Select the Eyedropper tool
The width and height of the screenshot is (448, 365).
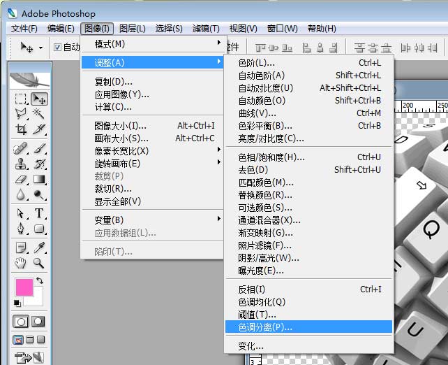pyautogui.click(x=39, y=248)
